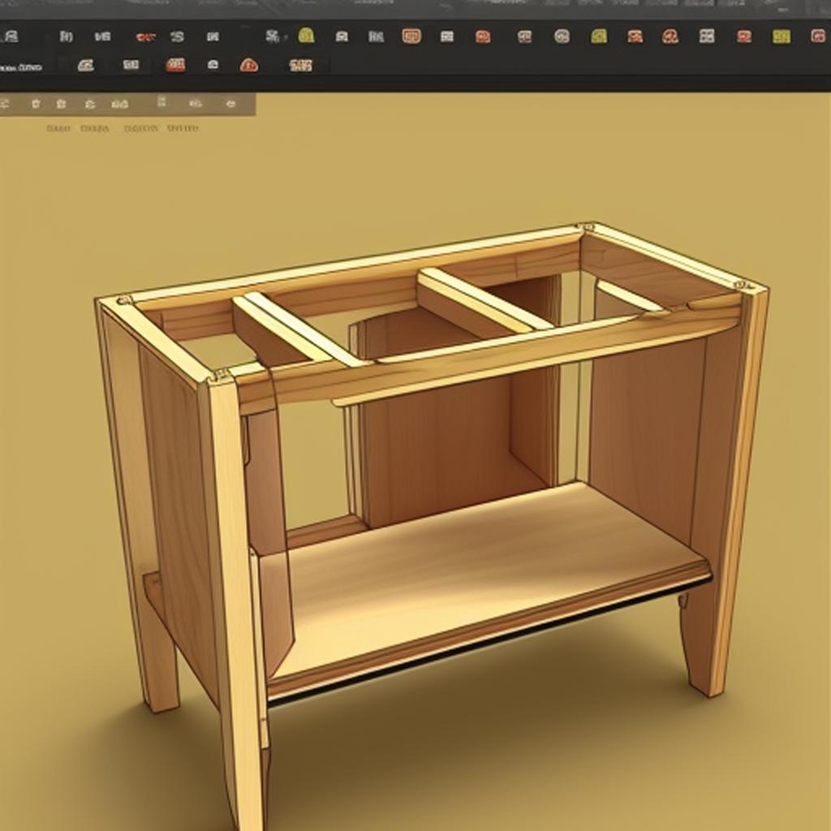The height and width of the screenshot is (831, 831).
Task: Click the red square icon in second toolbar row
Action: 175,65
